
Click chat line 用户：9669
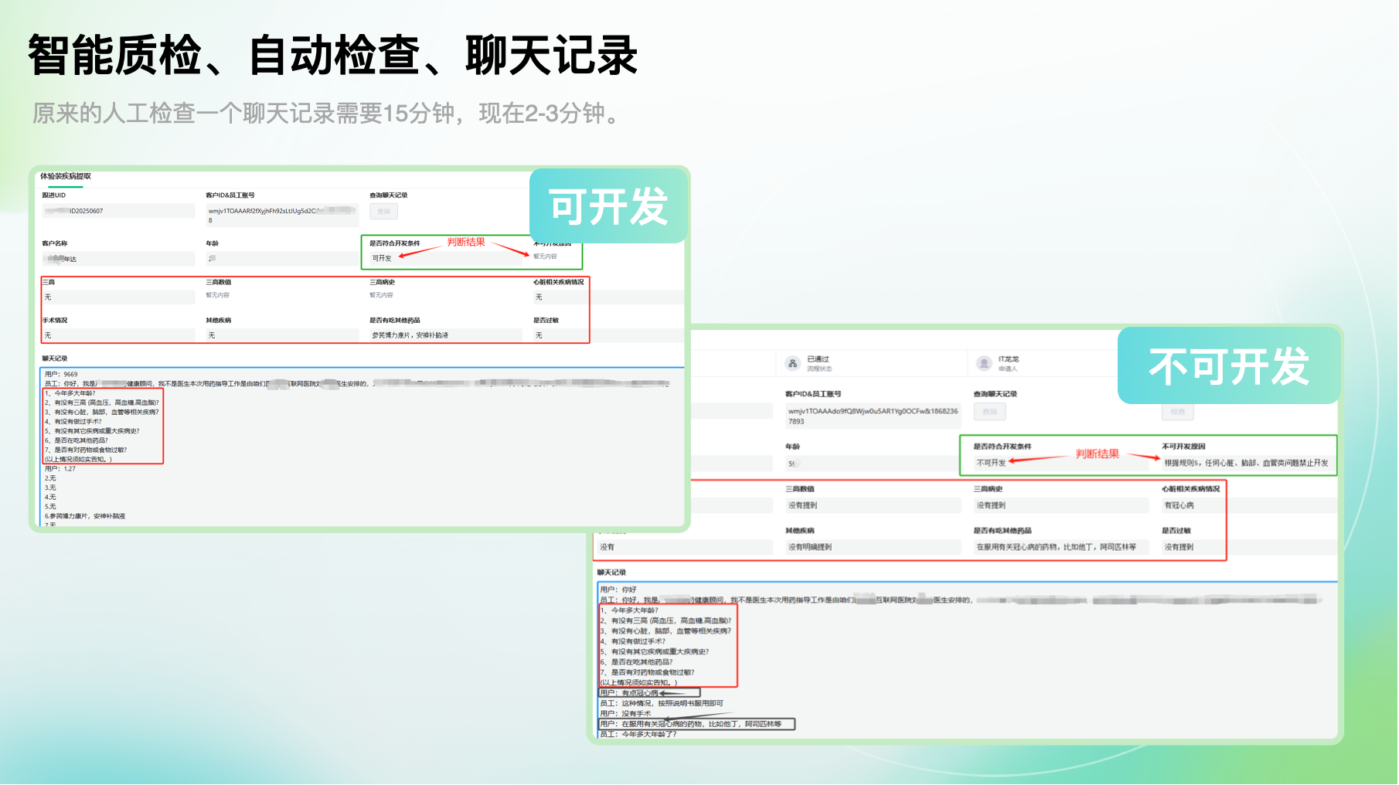[61, 374]
